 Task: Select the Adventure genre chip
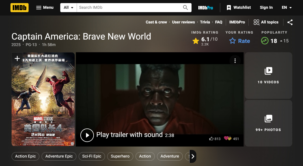coord(170,156)
